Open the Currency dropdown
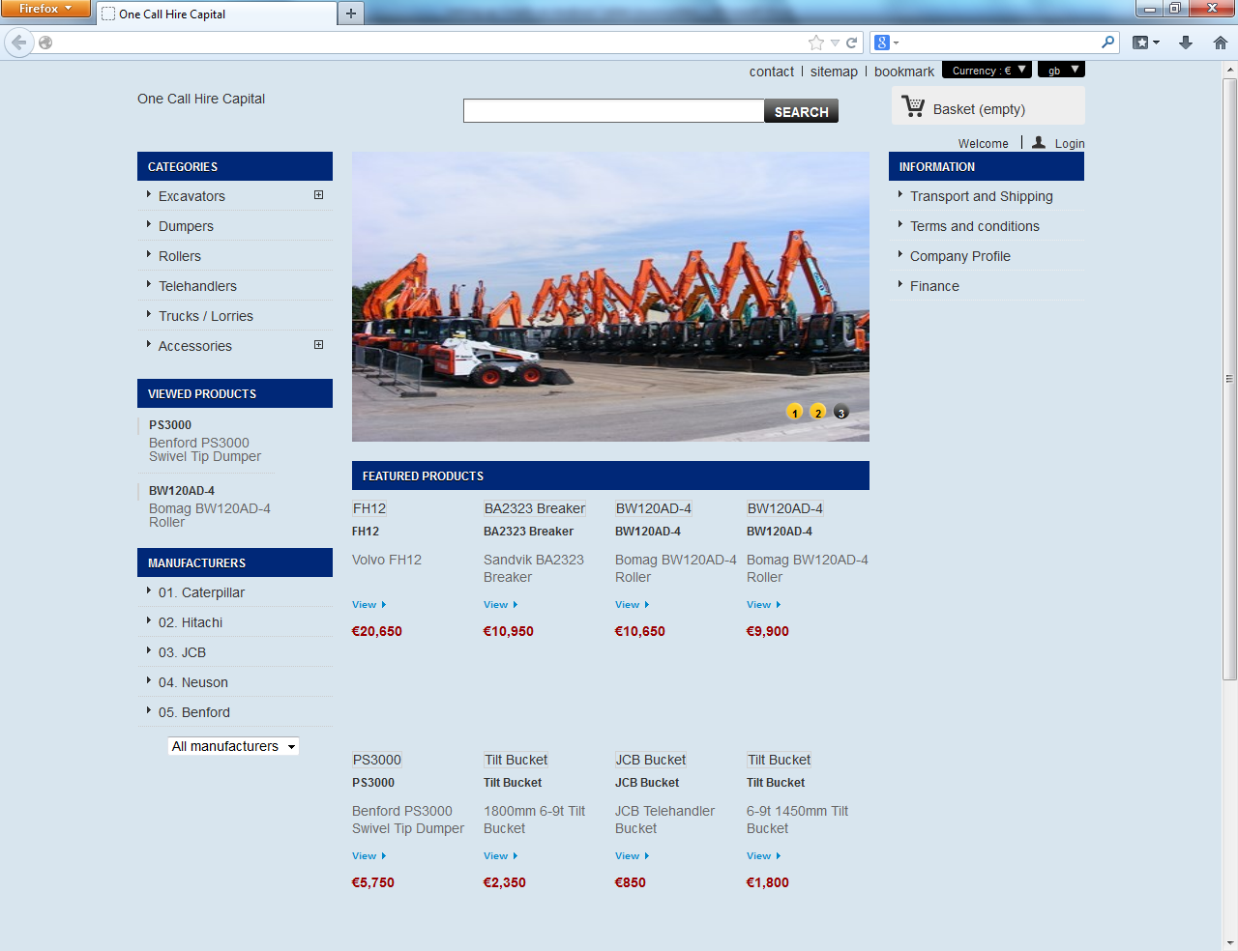 pyautogui.click(x=987, y=70)
